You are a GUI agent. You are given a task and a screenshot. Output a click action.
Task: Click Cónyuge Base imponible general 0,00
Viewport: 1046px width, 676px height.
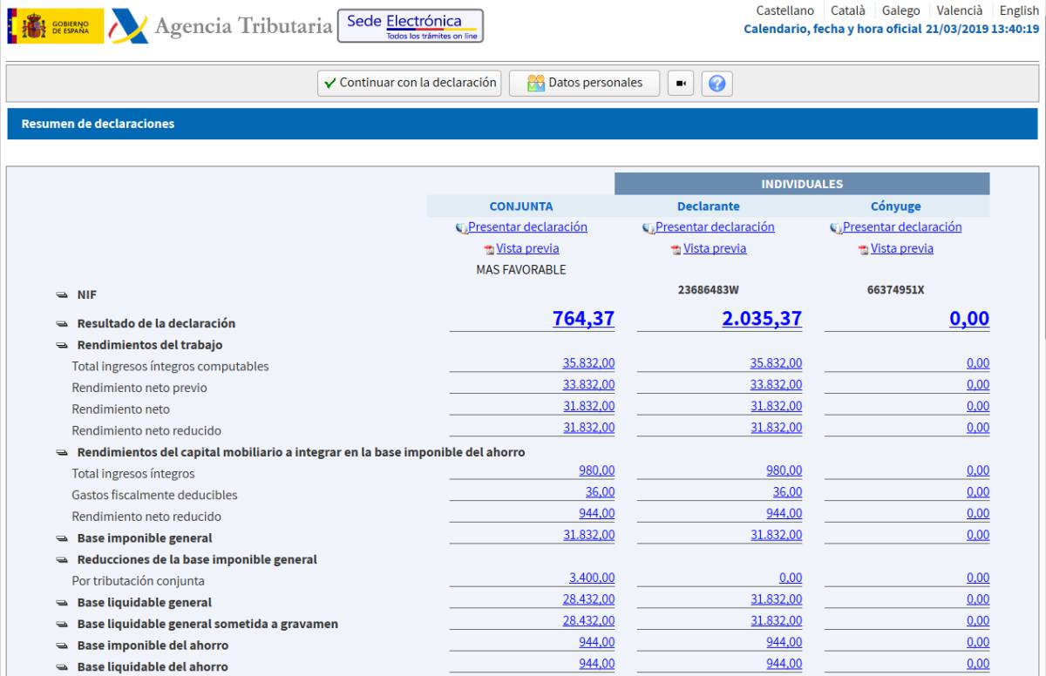[x=978, y=535]
